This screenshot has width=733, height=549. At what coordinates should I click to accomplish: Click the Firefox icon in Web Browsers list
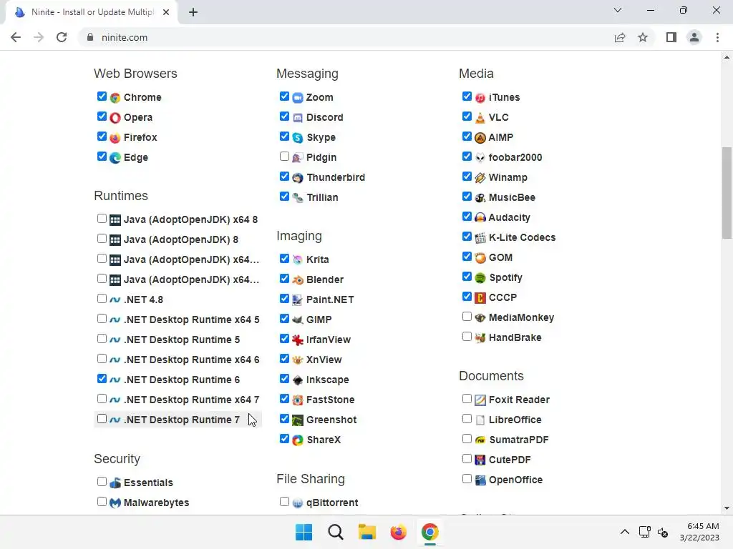click(115, 138)
